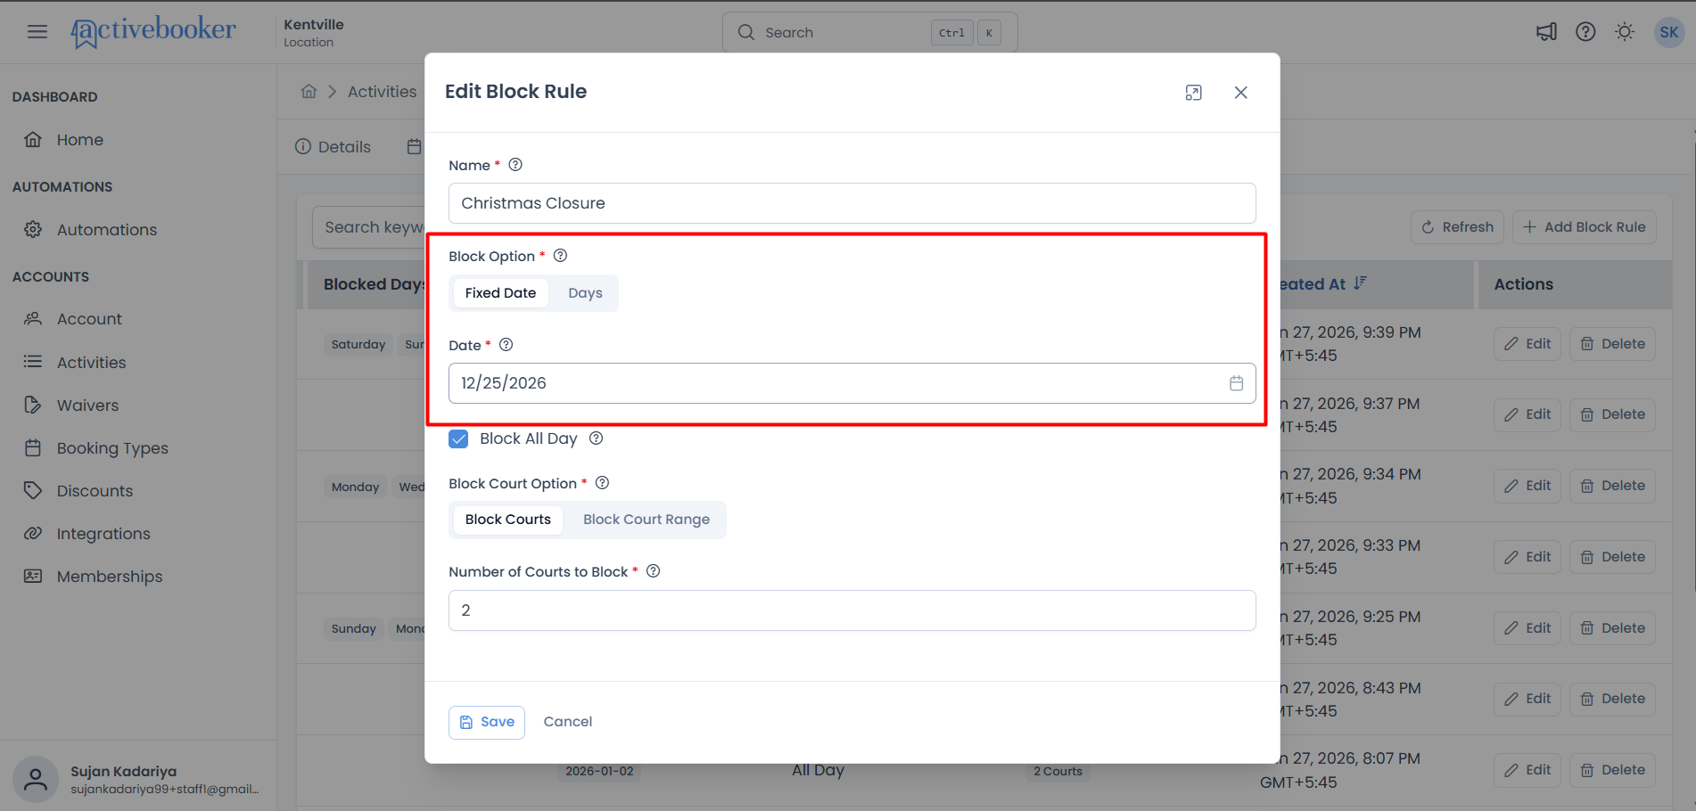Edit the rule created at 9:39 PM
Viewport: 1696px width, 811px height.
(1527, 344)
